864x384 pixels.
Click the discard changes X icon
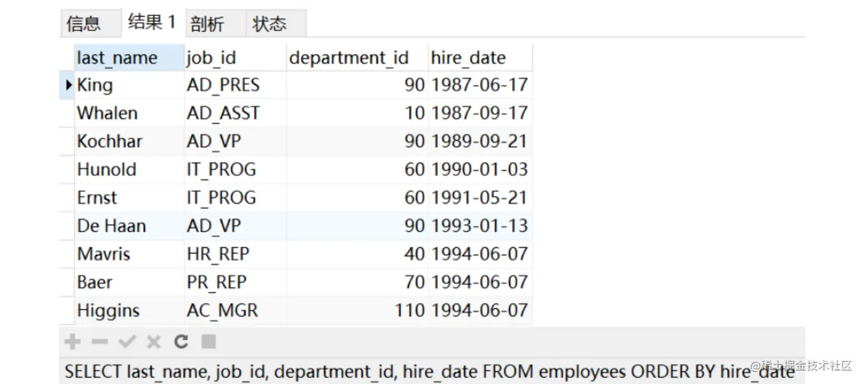click(154, 342)
